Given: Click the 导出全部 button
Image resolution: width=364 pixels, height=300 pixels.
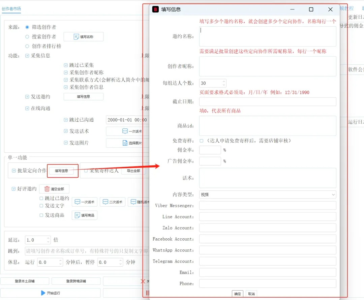Looking at the screenshot, I should coord(133,171).
